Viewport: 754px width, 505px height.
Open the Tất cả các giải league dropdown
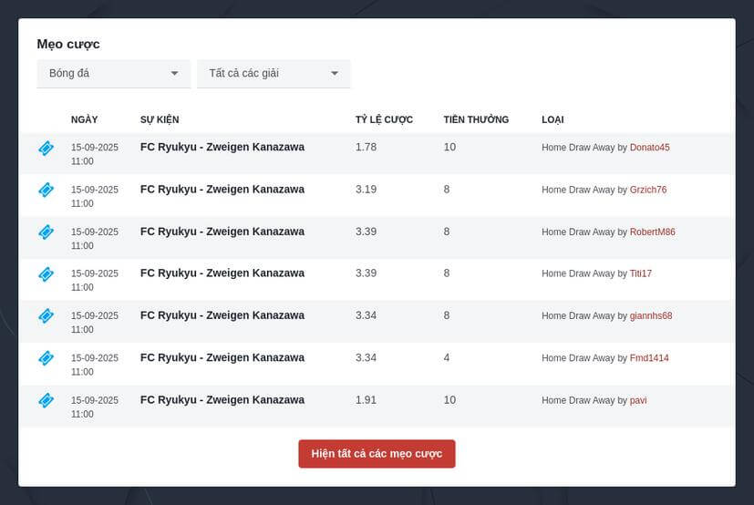(x=274, y=74)
